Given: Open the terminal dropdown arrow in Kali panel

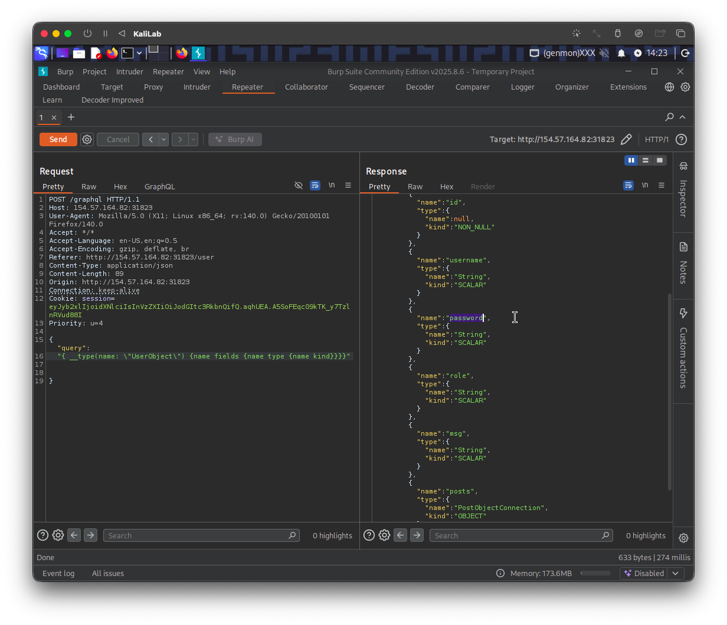Looking at the screenshot, I should coord(139,53).
